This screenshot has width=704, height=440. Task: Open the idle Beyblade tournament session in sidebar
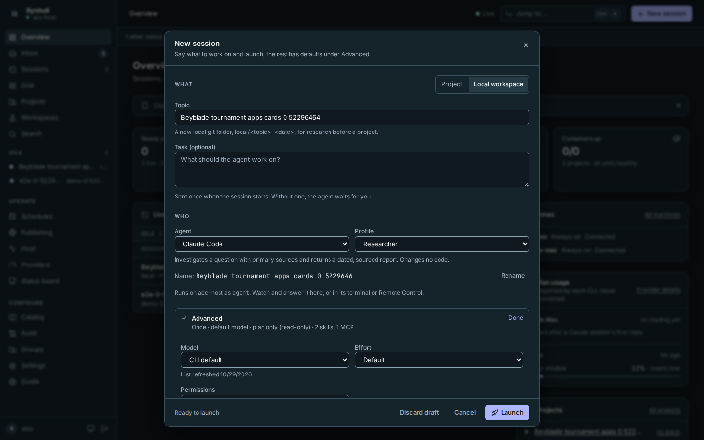[x=59, y=167]
